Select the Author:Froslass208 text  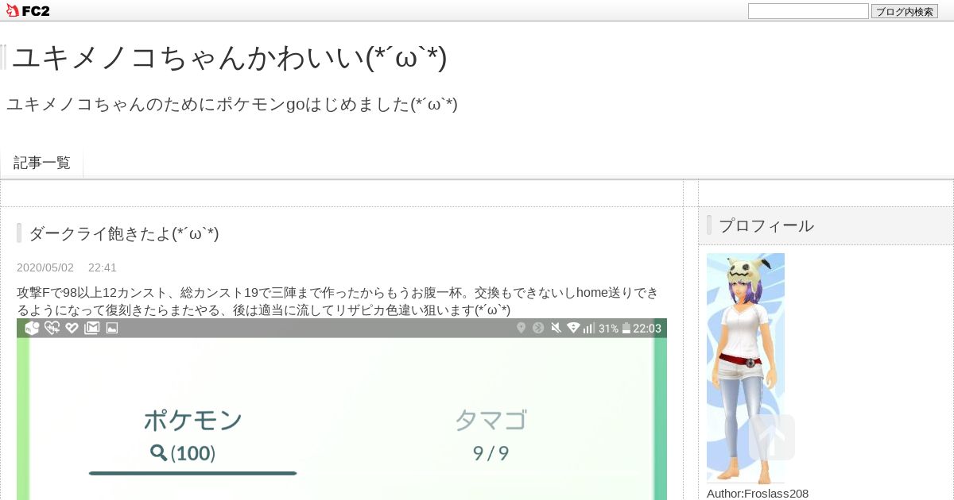[x=758, y=493]
